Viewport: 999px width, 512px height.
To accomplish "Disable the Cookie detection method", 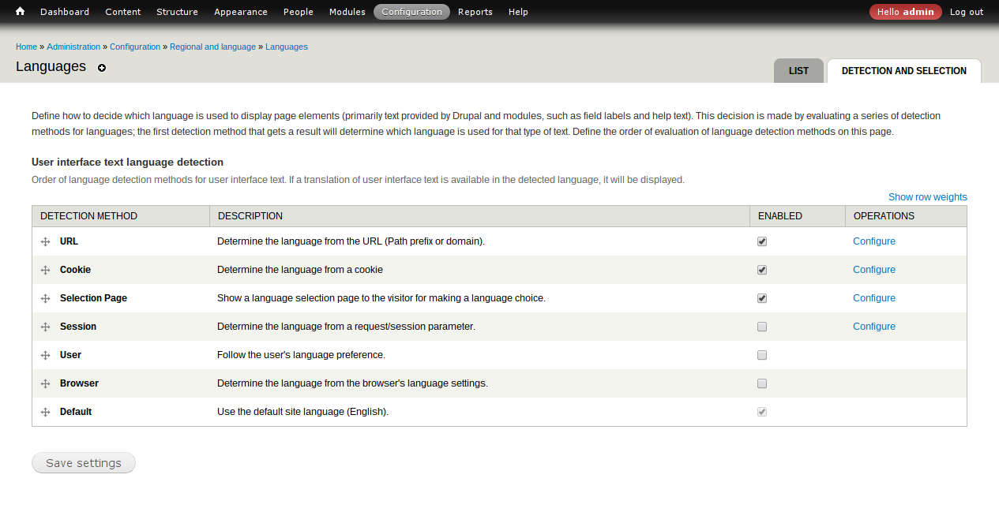I will click(761, 270).
